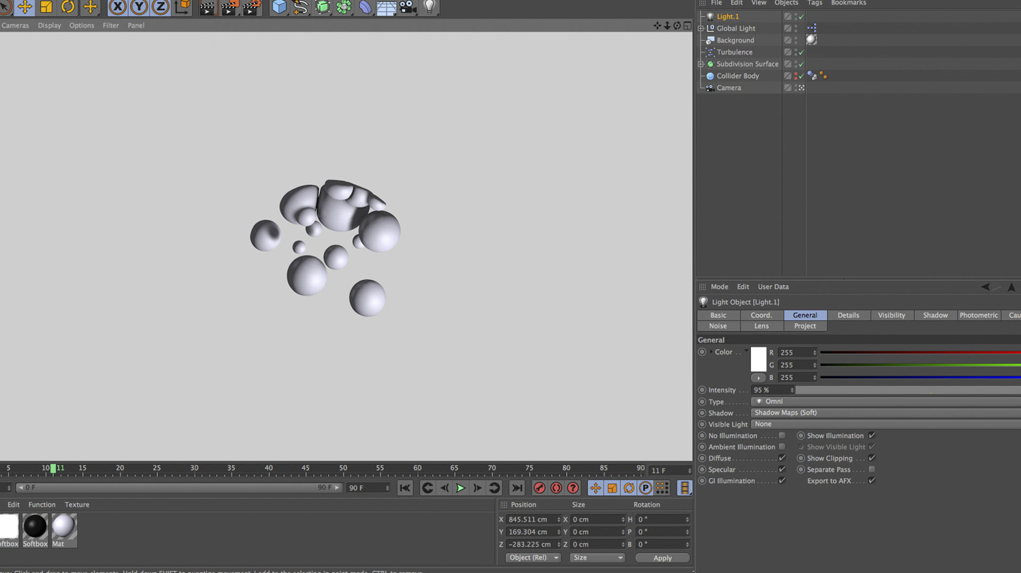Click the Camera object icon in the toolbar
Viewport: 1021px width, 573px height.
coord(408,7)
